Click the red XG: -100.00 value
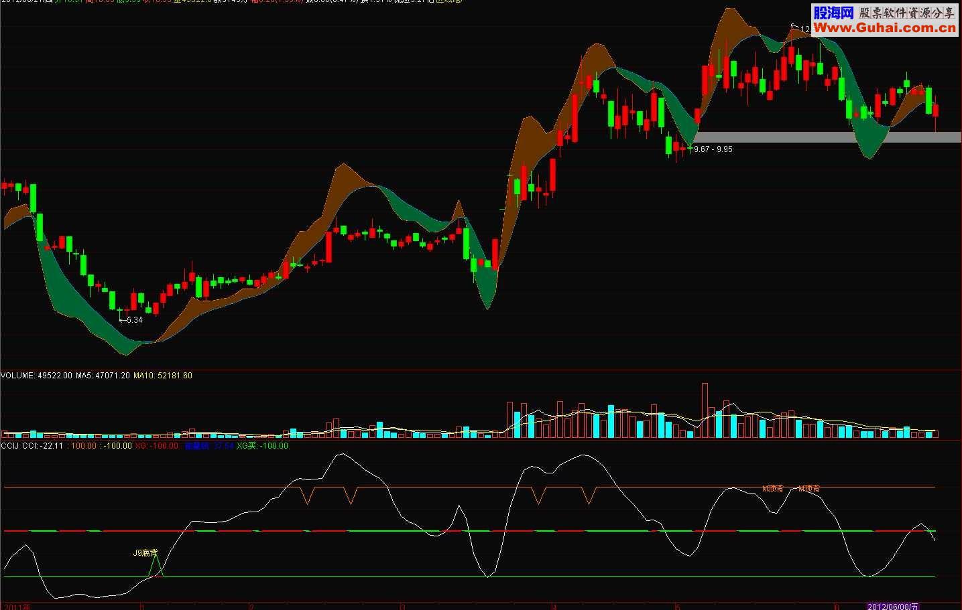 (156, 446)
